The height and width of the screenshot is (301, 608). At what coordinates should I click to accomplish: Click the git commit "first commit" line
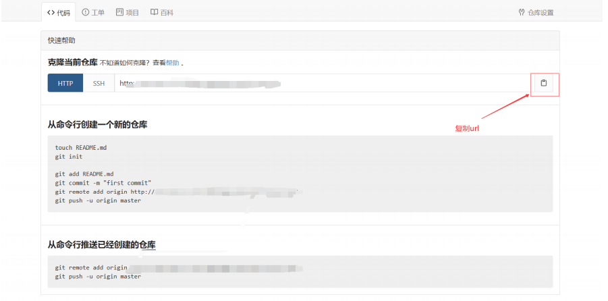point(103,183)
